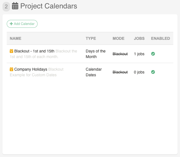The image size is (180, 157).
Task: Click the 0 jobs count
Action: click(x=139, y=72)
